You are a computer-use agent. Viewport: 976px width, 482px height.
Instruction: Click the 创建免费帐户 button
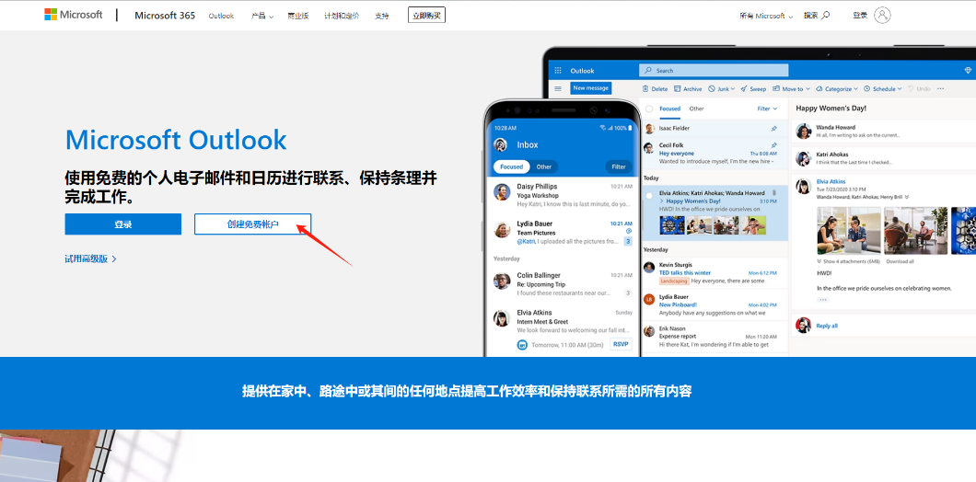tap(252, 224)
